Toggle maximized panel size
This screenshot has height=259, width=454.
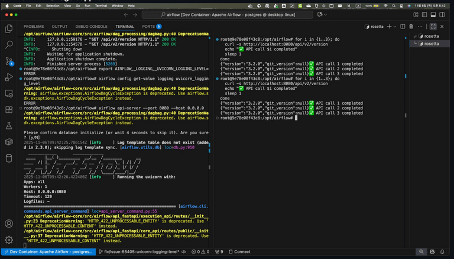(433, 27)
